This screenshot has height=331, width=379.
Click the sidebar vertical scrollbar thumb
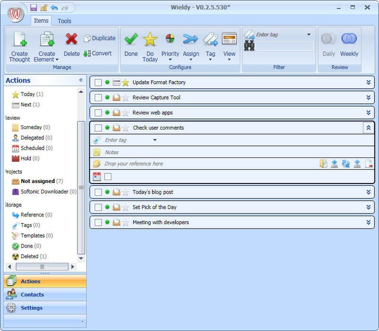(x=81, y=187)
